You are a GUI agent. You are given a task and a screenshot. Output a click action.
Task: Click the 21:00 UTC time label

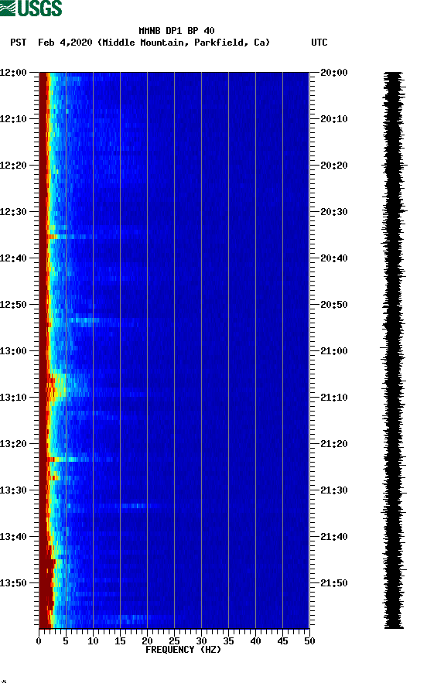click(x=333, y=351)
